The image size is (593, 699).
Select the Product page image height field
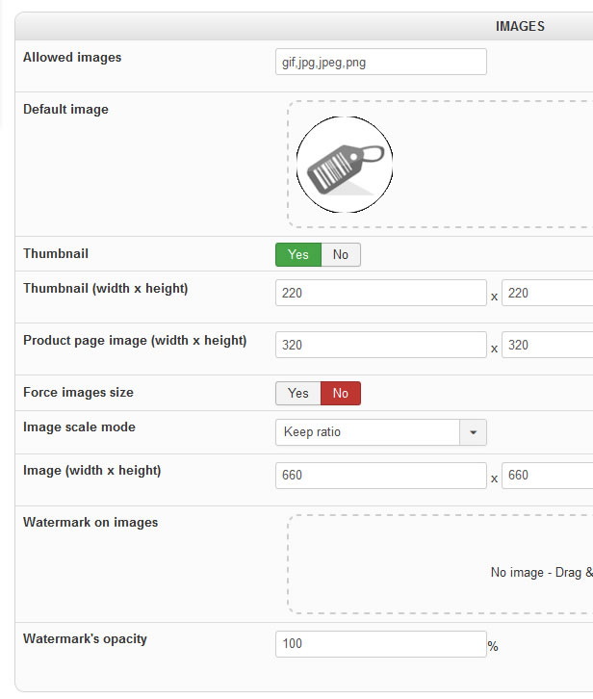coord(547,345)
